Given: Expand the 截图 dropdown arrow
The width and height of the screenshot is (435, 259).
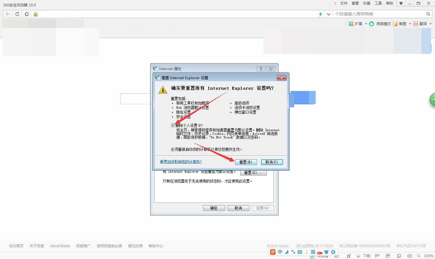Looking at the screenshot, I should [410, 24].
